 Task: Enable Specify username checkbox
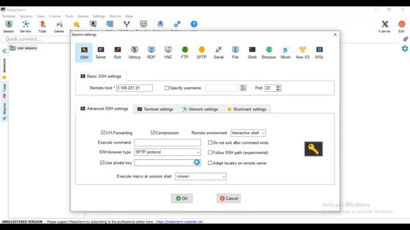click(x=167, y=88)
